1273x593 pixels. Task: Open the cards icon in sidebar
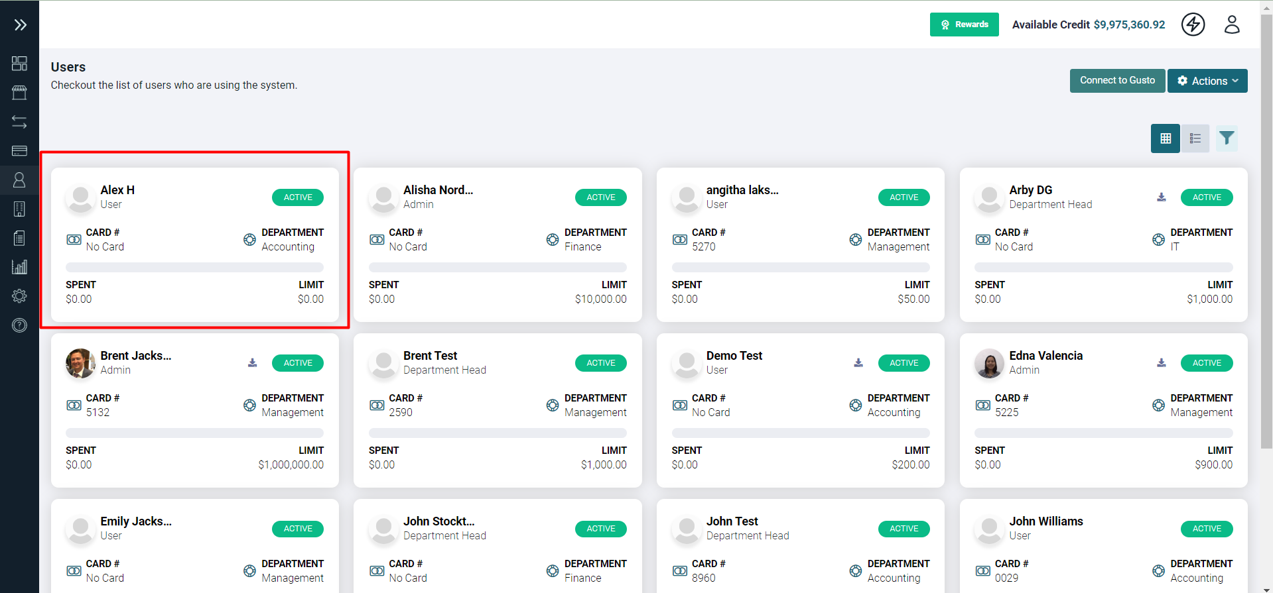19,151
